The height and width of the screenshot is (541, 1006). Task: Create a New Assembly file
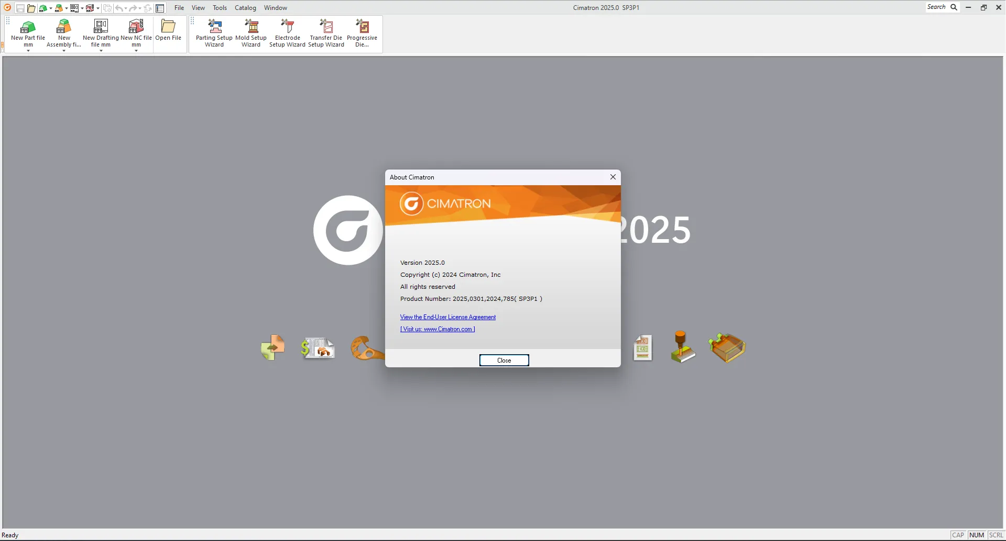click(64, 33)
